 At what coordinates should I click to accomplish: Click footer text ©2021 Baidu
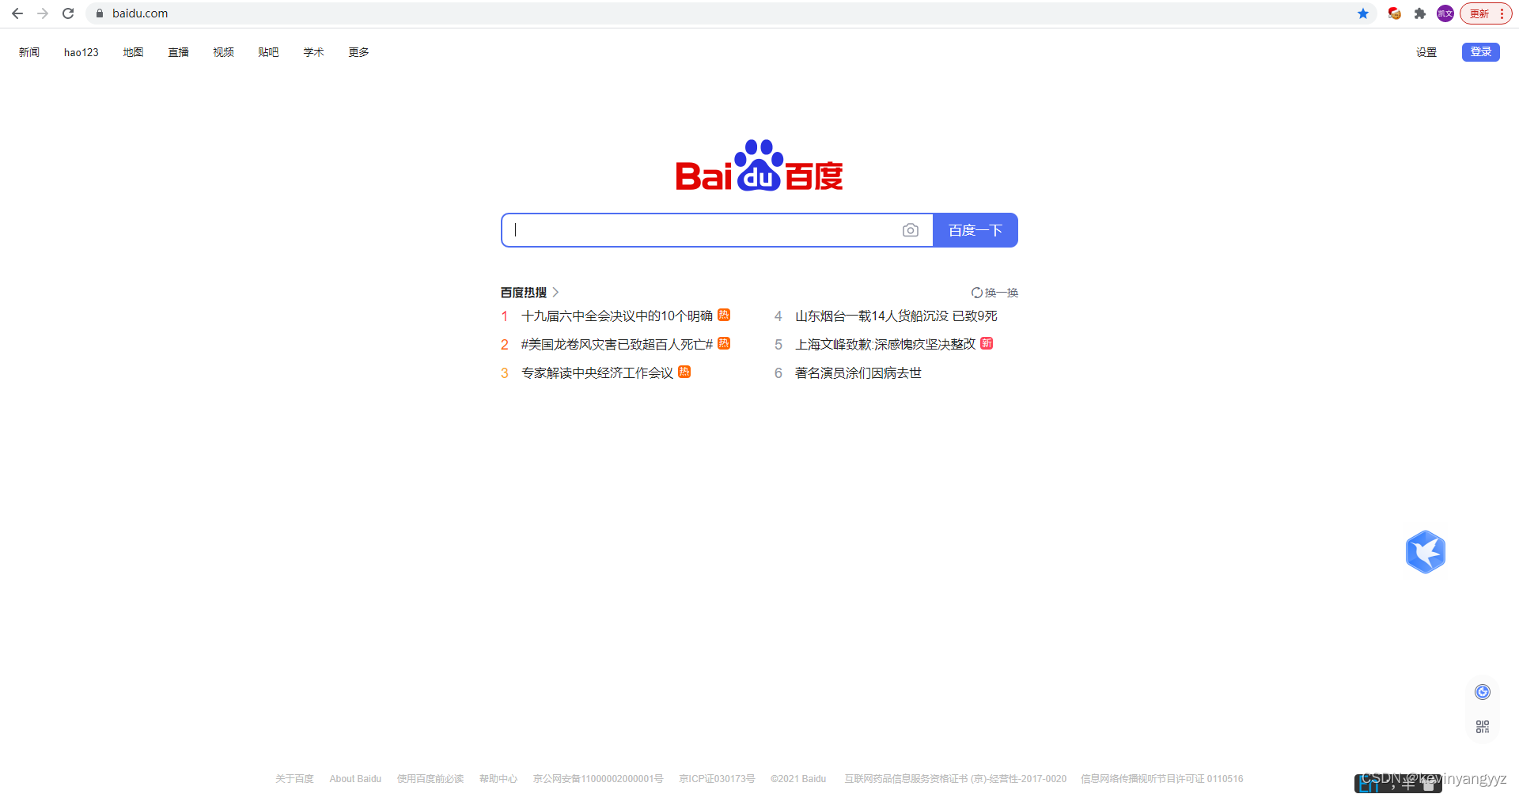pyautogui.click(x=798, y=779)
